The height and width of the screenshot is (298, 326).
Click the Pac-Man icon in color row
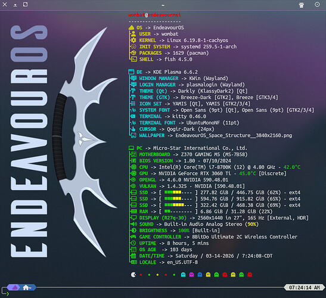pos(133,275)
